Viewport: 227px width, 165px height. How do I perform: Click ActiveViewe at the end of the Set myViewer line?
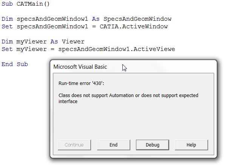[154, 49]
